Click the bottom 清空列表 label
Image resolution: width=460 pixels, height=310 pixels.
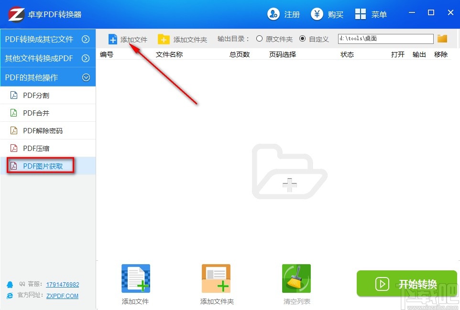[297, 301]
